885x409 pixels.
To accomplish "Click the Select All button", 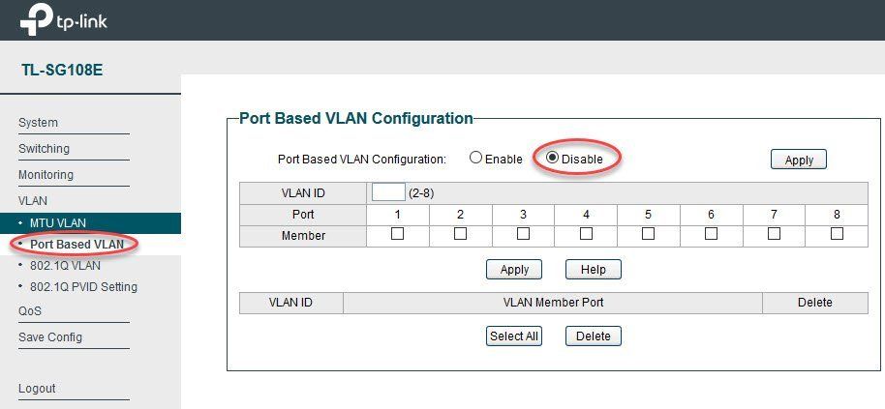I will (513, 336).
